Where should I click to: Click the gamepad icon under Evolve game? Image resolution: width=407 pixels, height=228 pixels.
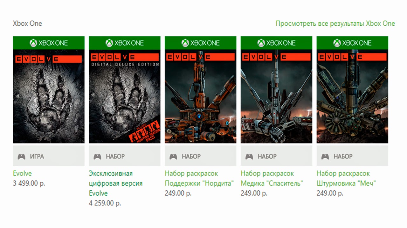[x=21, y=156]
